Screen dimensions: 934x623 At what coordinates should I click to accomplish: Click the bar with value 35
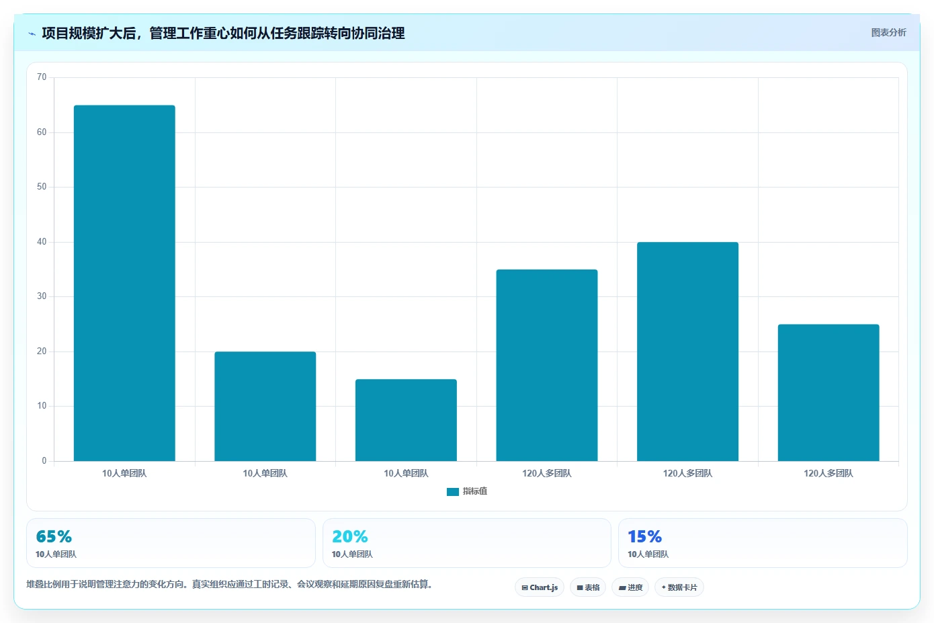pyautogui.click(x=547, y=365)
